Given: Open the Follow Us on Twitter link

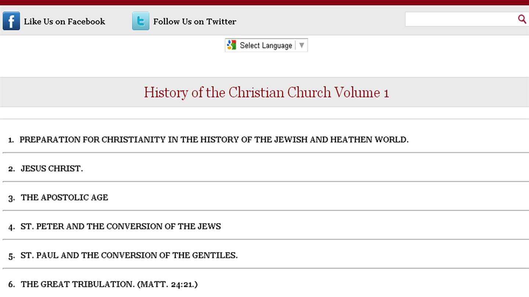Looking at the screenshot, I should pos(194,22).
